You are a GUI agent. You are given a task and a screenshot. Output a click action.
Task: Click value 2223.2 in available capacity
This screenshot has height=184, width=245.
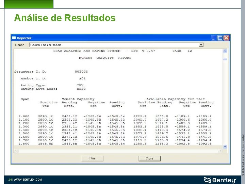click(140, 116)
